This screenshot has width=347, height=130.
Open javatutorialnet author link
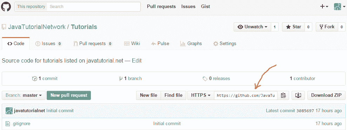tap(30, 111)
